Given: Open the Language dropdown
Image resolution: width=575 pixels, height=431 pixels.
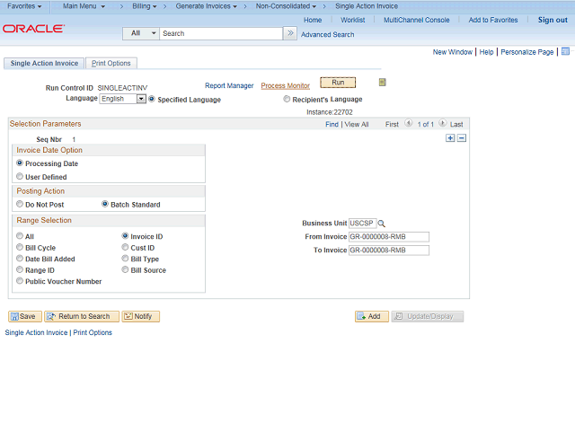Looking at the screenshot, I should click(x=123, y=99).
